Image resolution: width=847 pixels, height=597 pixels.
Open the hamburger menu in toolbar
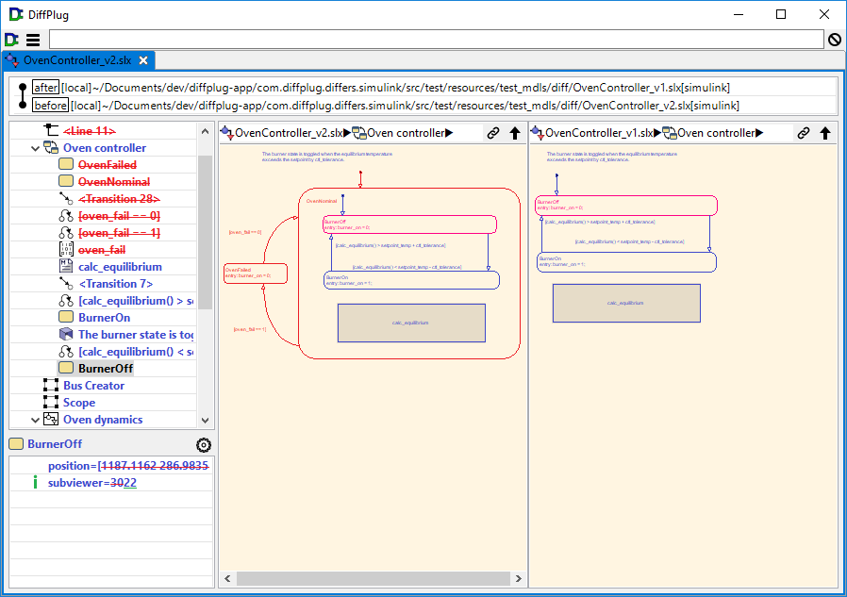tap(33, 40)
